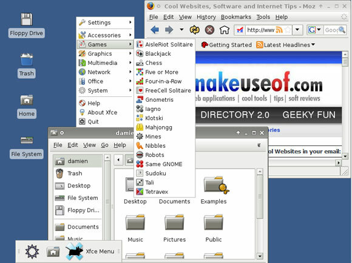Click the home folder panel launcher
Image resolution: width=352 pixels, height=263 pixels.
[x=53, y=251]
